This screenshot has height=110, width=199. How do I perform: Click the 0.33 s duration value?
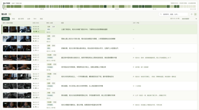(x=36, y=41)
